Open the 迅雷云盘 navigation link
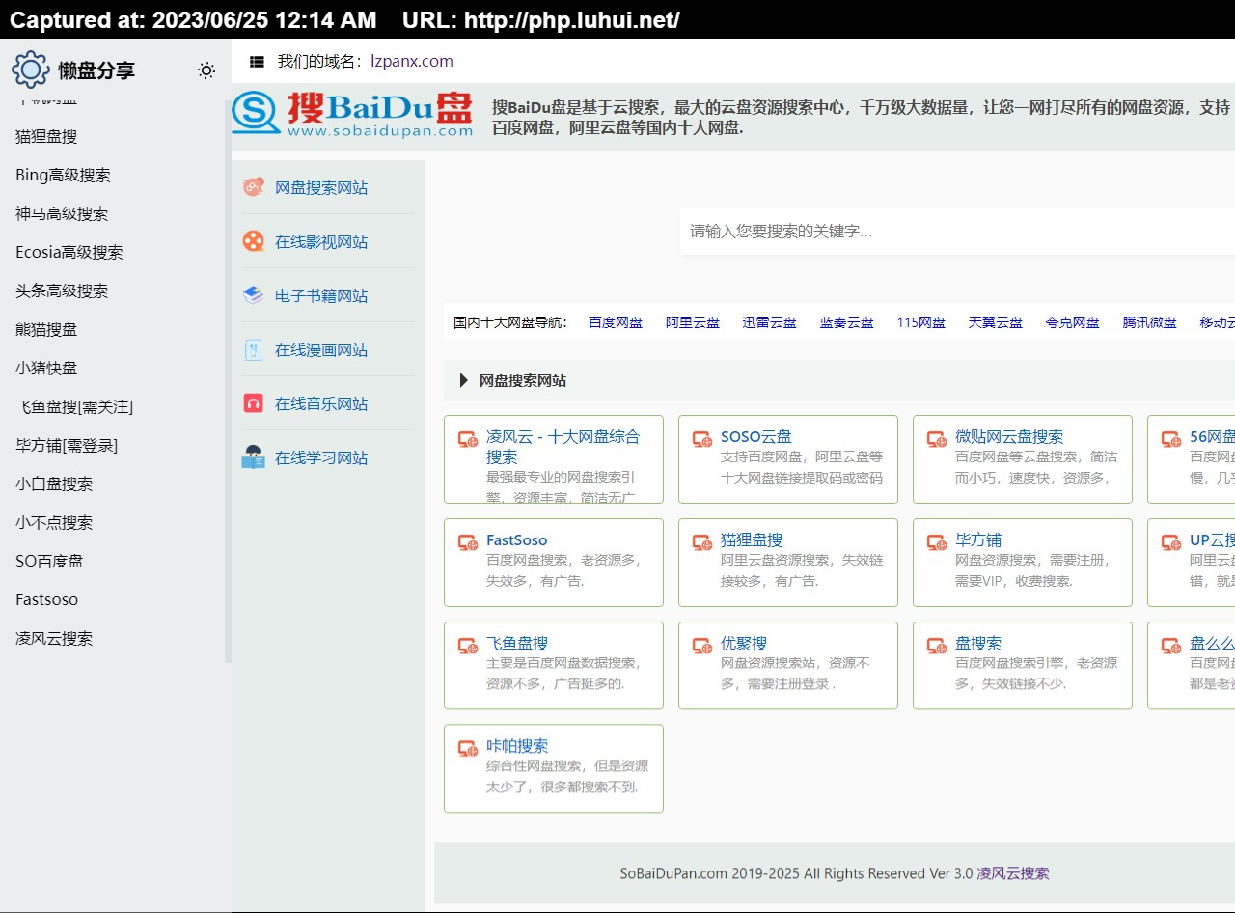The height and width of the screenshot is (913, 1235). click(770, 322)
